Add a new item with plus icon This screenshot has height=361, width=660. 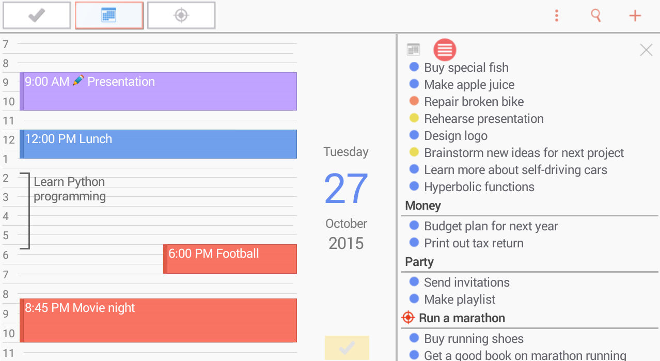[635, 15]
